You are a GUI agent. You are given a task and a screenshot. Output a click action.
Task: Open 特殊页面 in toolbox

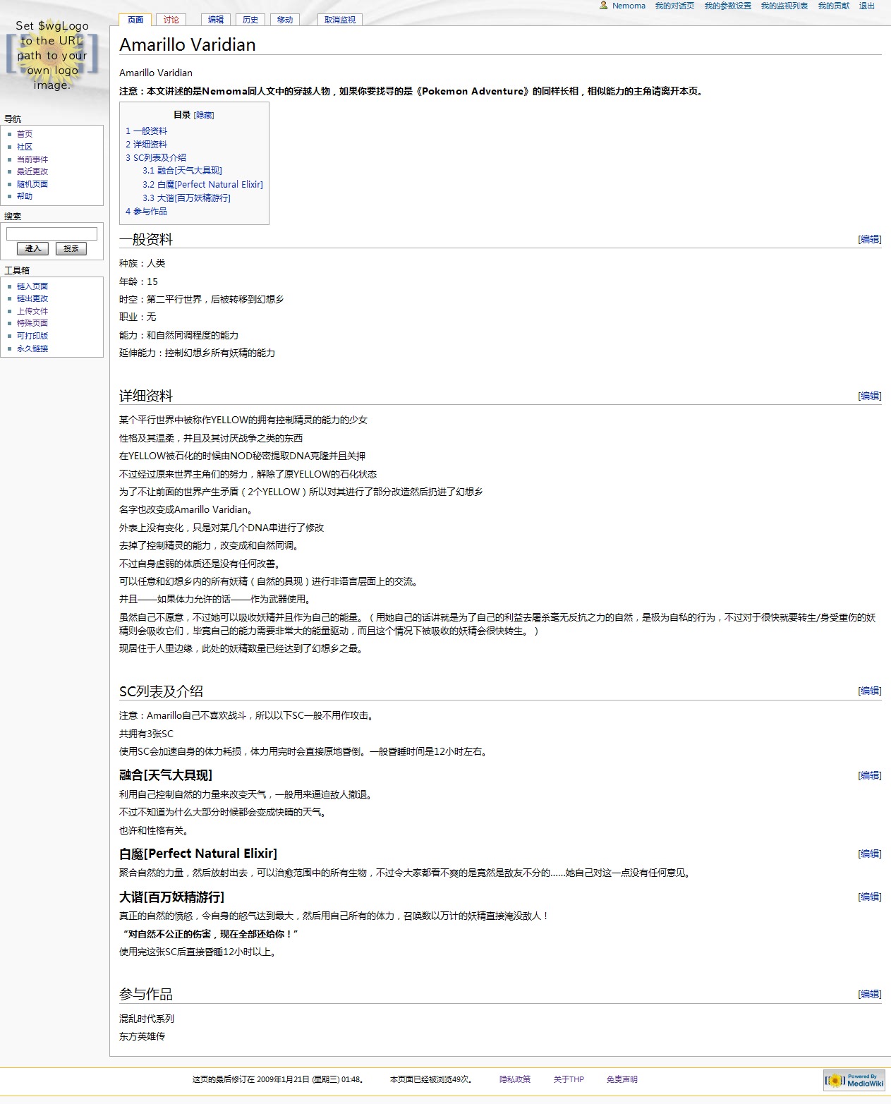pyautogui.click(x=32, y=323)
